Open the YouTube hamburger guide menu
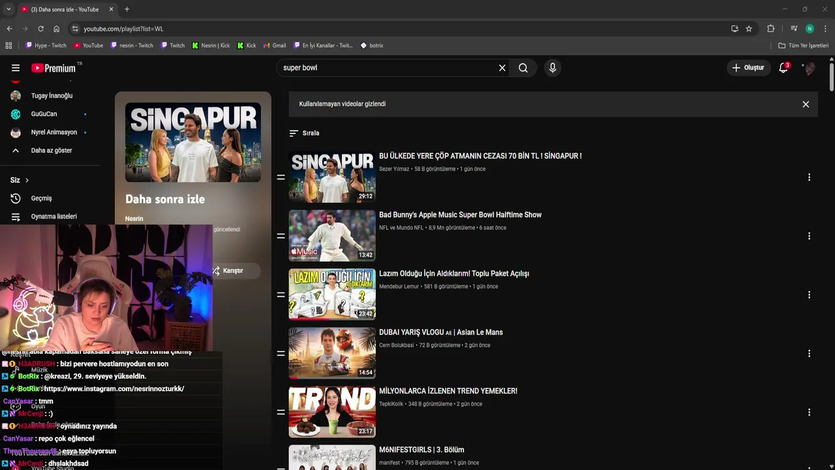This screenshot has height=470, width=835. click(16, 68)
